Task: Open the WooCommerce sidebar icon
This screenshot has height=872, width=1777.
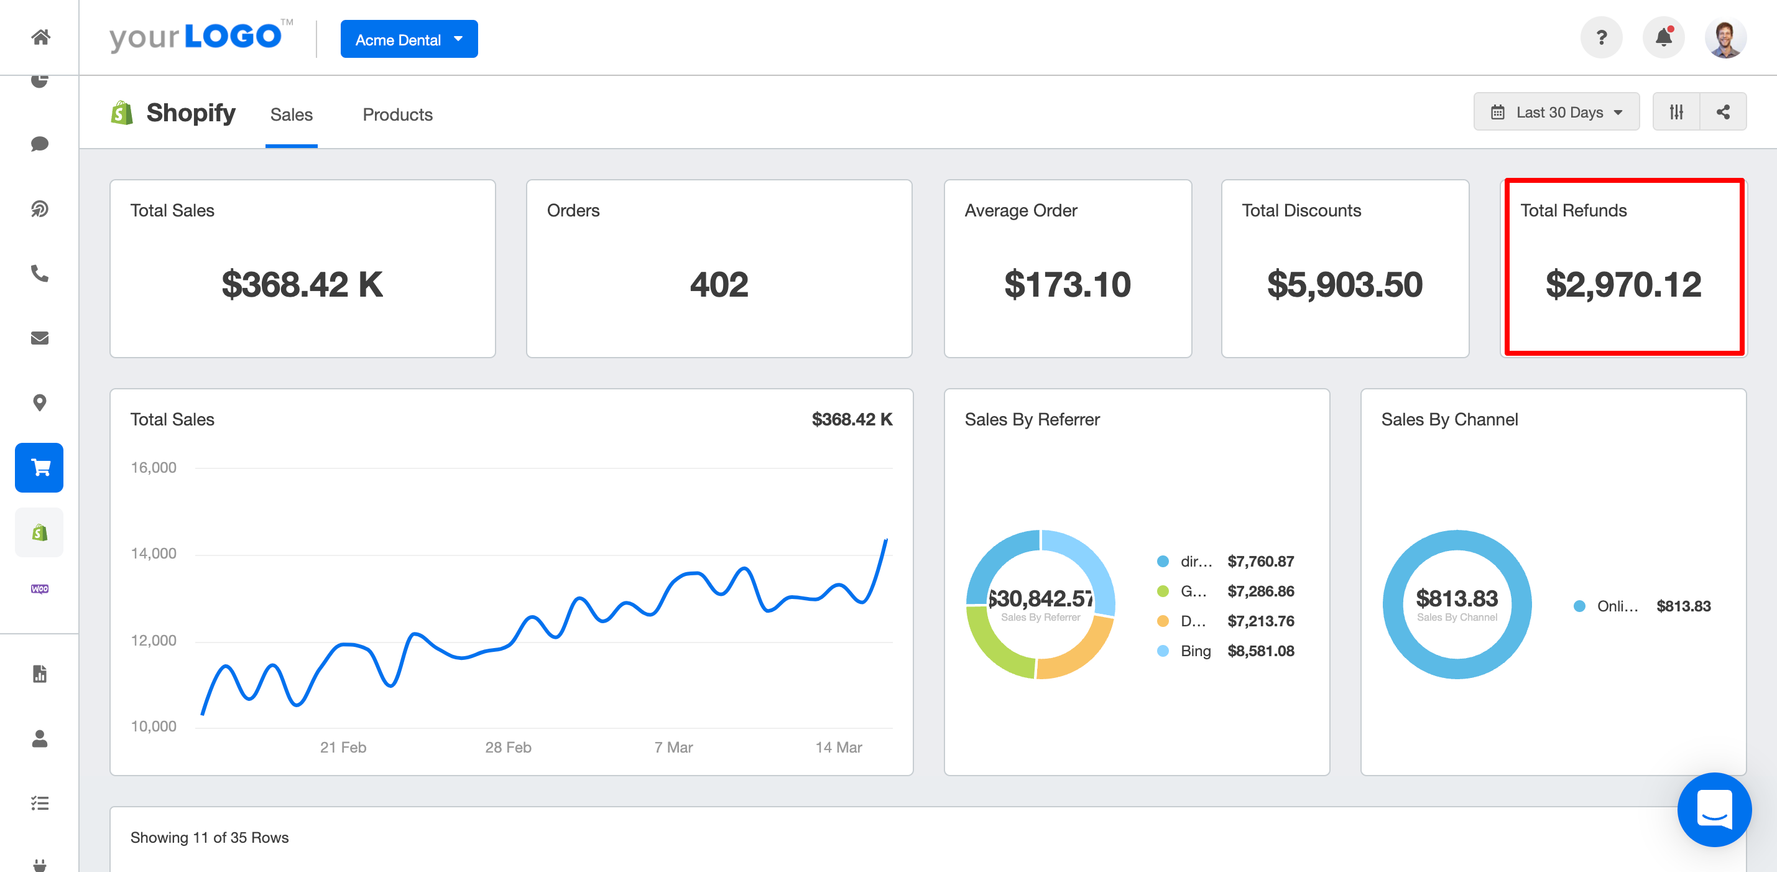Action: [40, 588]
